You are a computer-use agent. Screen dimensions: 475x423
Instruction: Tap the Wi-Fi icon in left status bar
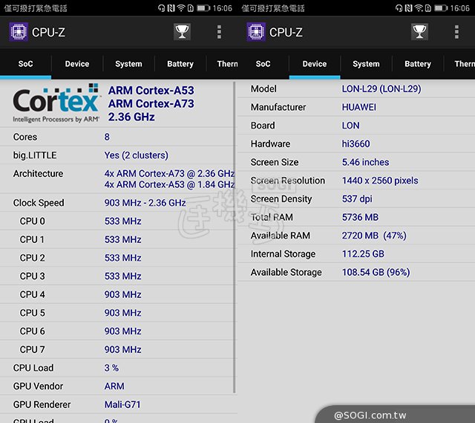181,8
